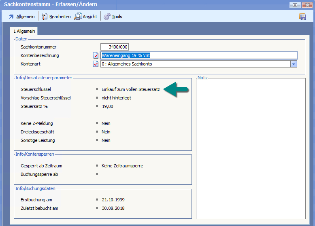Switch to the 1 Allgemein tab
The height and width of the screenshot is (226, 315).
point(24,31)
